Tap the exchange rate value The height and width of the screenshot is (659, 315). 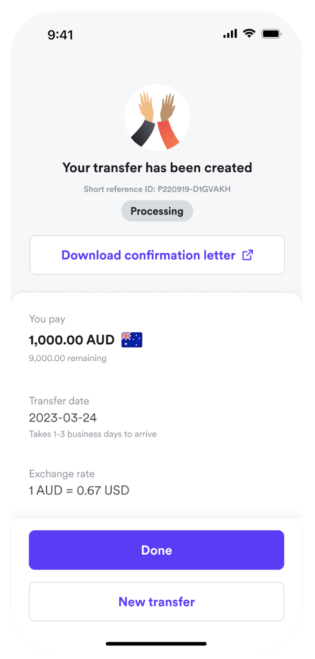pos(79,490)
